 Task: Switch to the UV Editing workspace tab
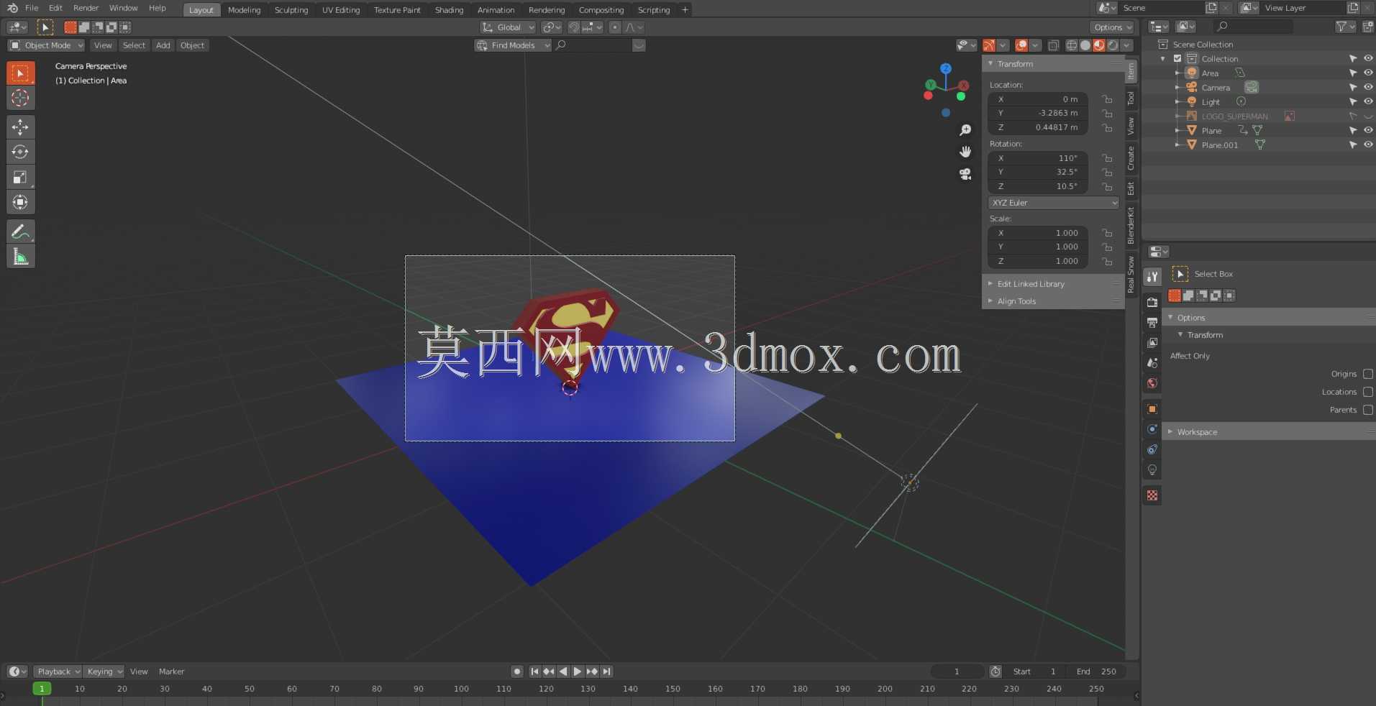click(341, 10)
